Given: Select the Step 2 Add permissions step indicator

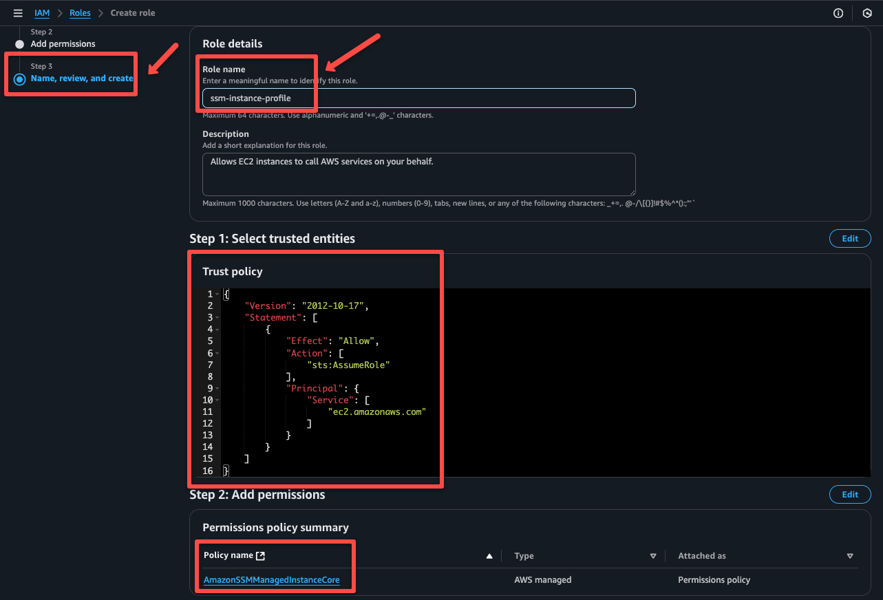Looking at the screenshot, I should [20, 44].
